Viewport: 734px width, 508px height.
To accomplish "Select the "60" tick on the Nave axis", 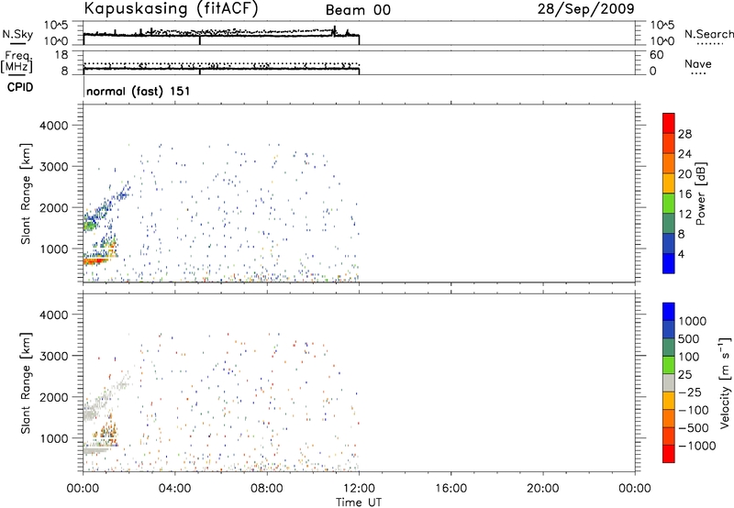I will click(657, 55).
